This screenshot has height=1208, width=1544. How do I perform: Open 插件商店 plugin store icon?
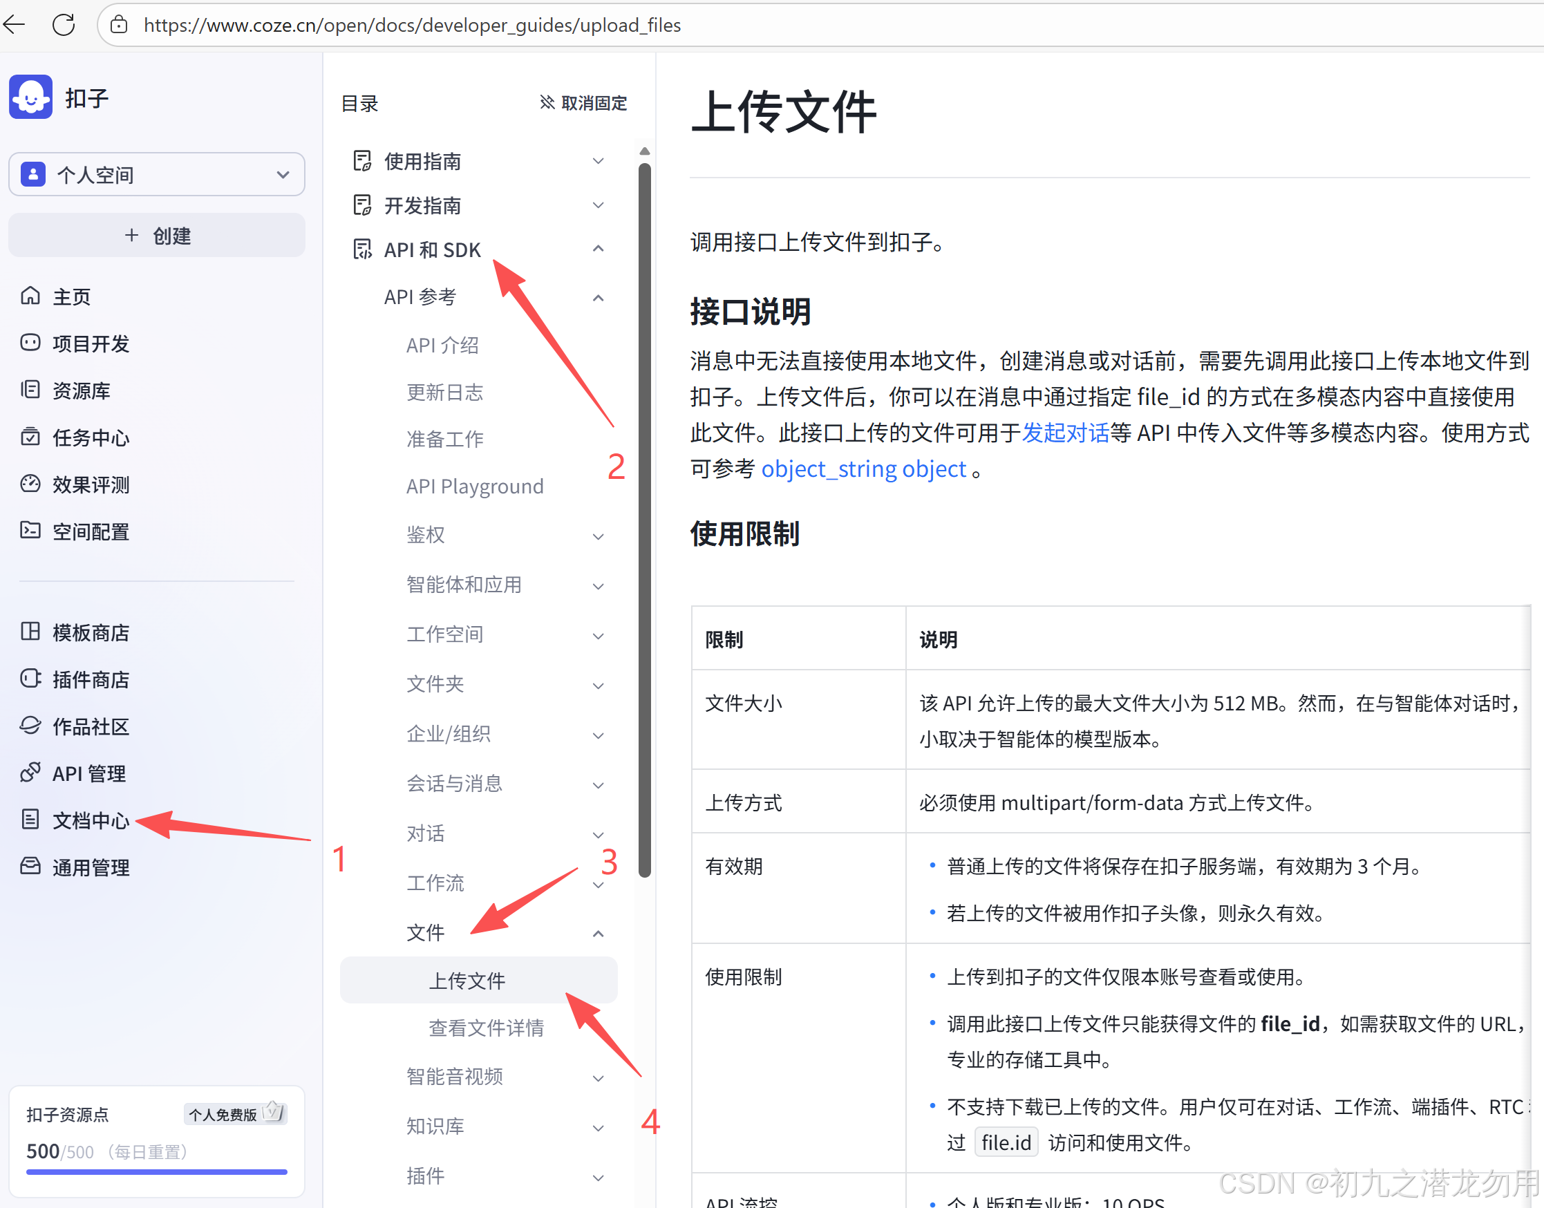[x=30, y=679]
